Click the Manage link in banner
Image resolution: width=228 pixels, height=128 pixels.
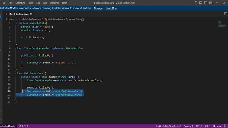pyautogui.click(x=98, y=8)
